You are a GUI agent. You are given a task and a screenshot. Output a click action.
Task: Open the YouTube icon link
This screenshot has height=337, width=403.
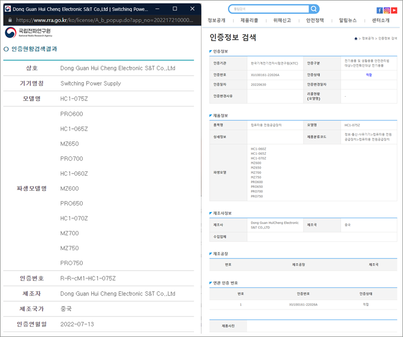coord(394,10)
